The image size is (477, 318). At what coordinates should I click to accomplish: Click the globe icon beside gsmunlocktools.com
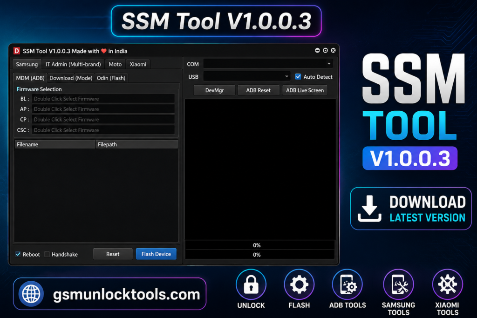(x=31, y=294)
